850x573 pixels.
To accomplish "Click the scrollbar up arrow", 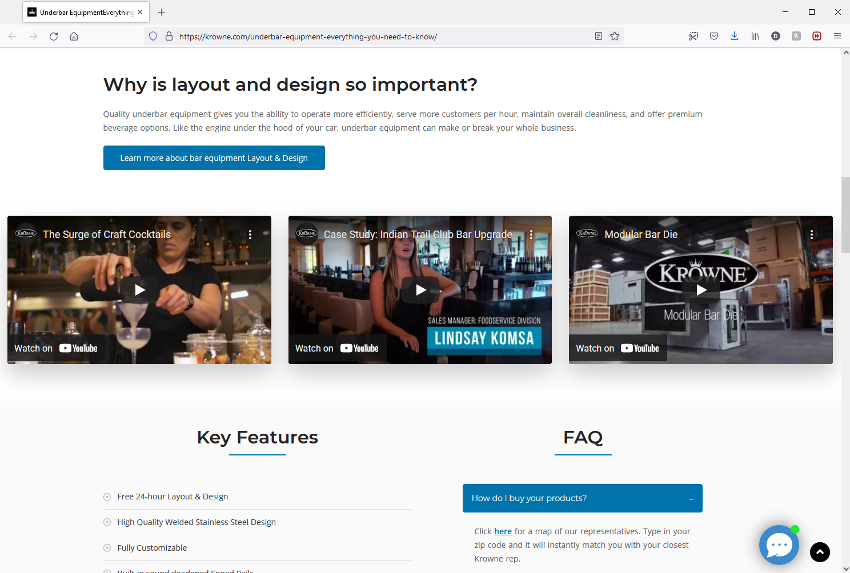I will point(845,53).
